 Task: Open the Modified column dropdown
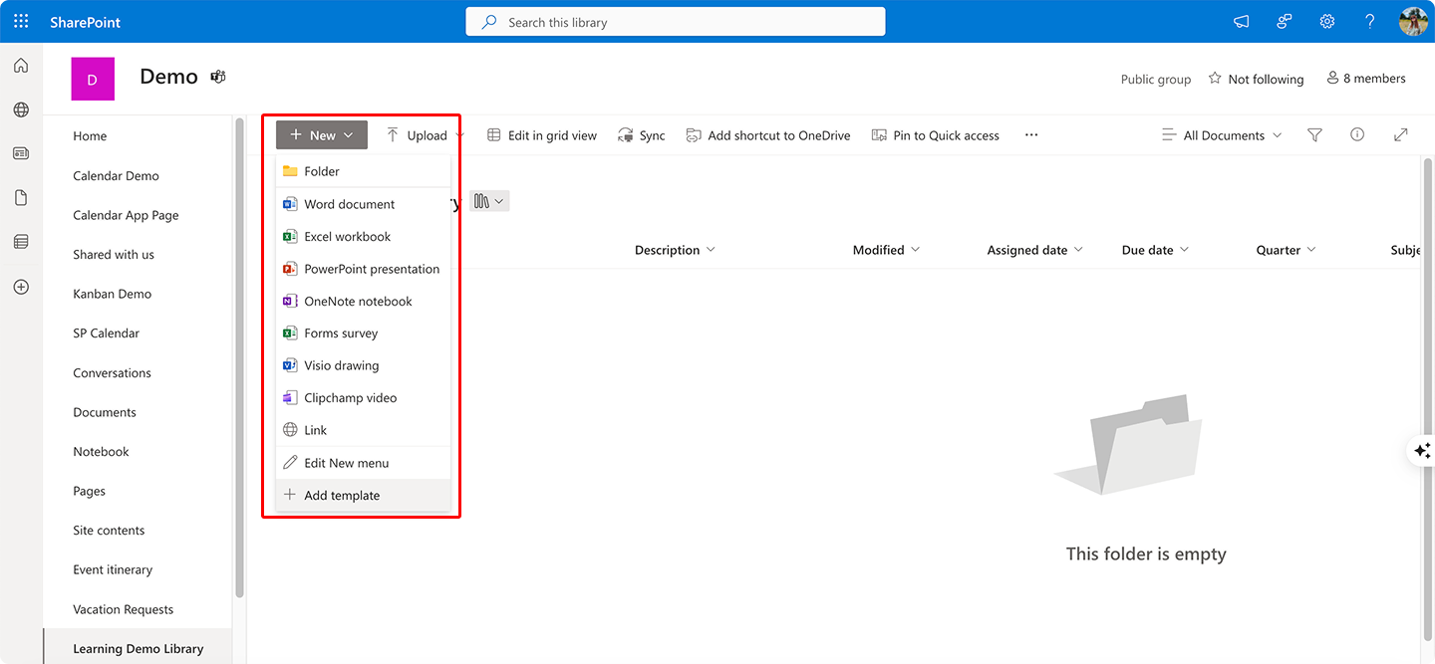[x=885, y=249]
